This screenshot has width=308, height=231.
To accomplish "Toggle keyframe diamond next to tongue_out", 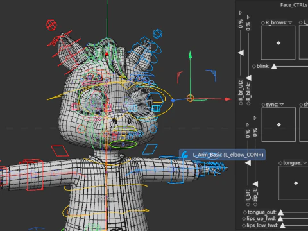I will [245, 212].
